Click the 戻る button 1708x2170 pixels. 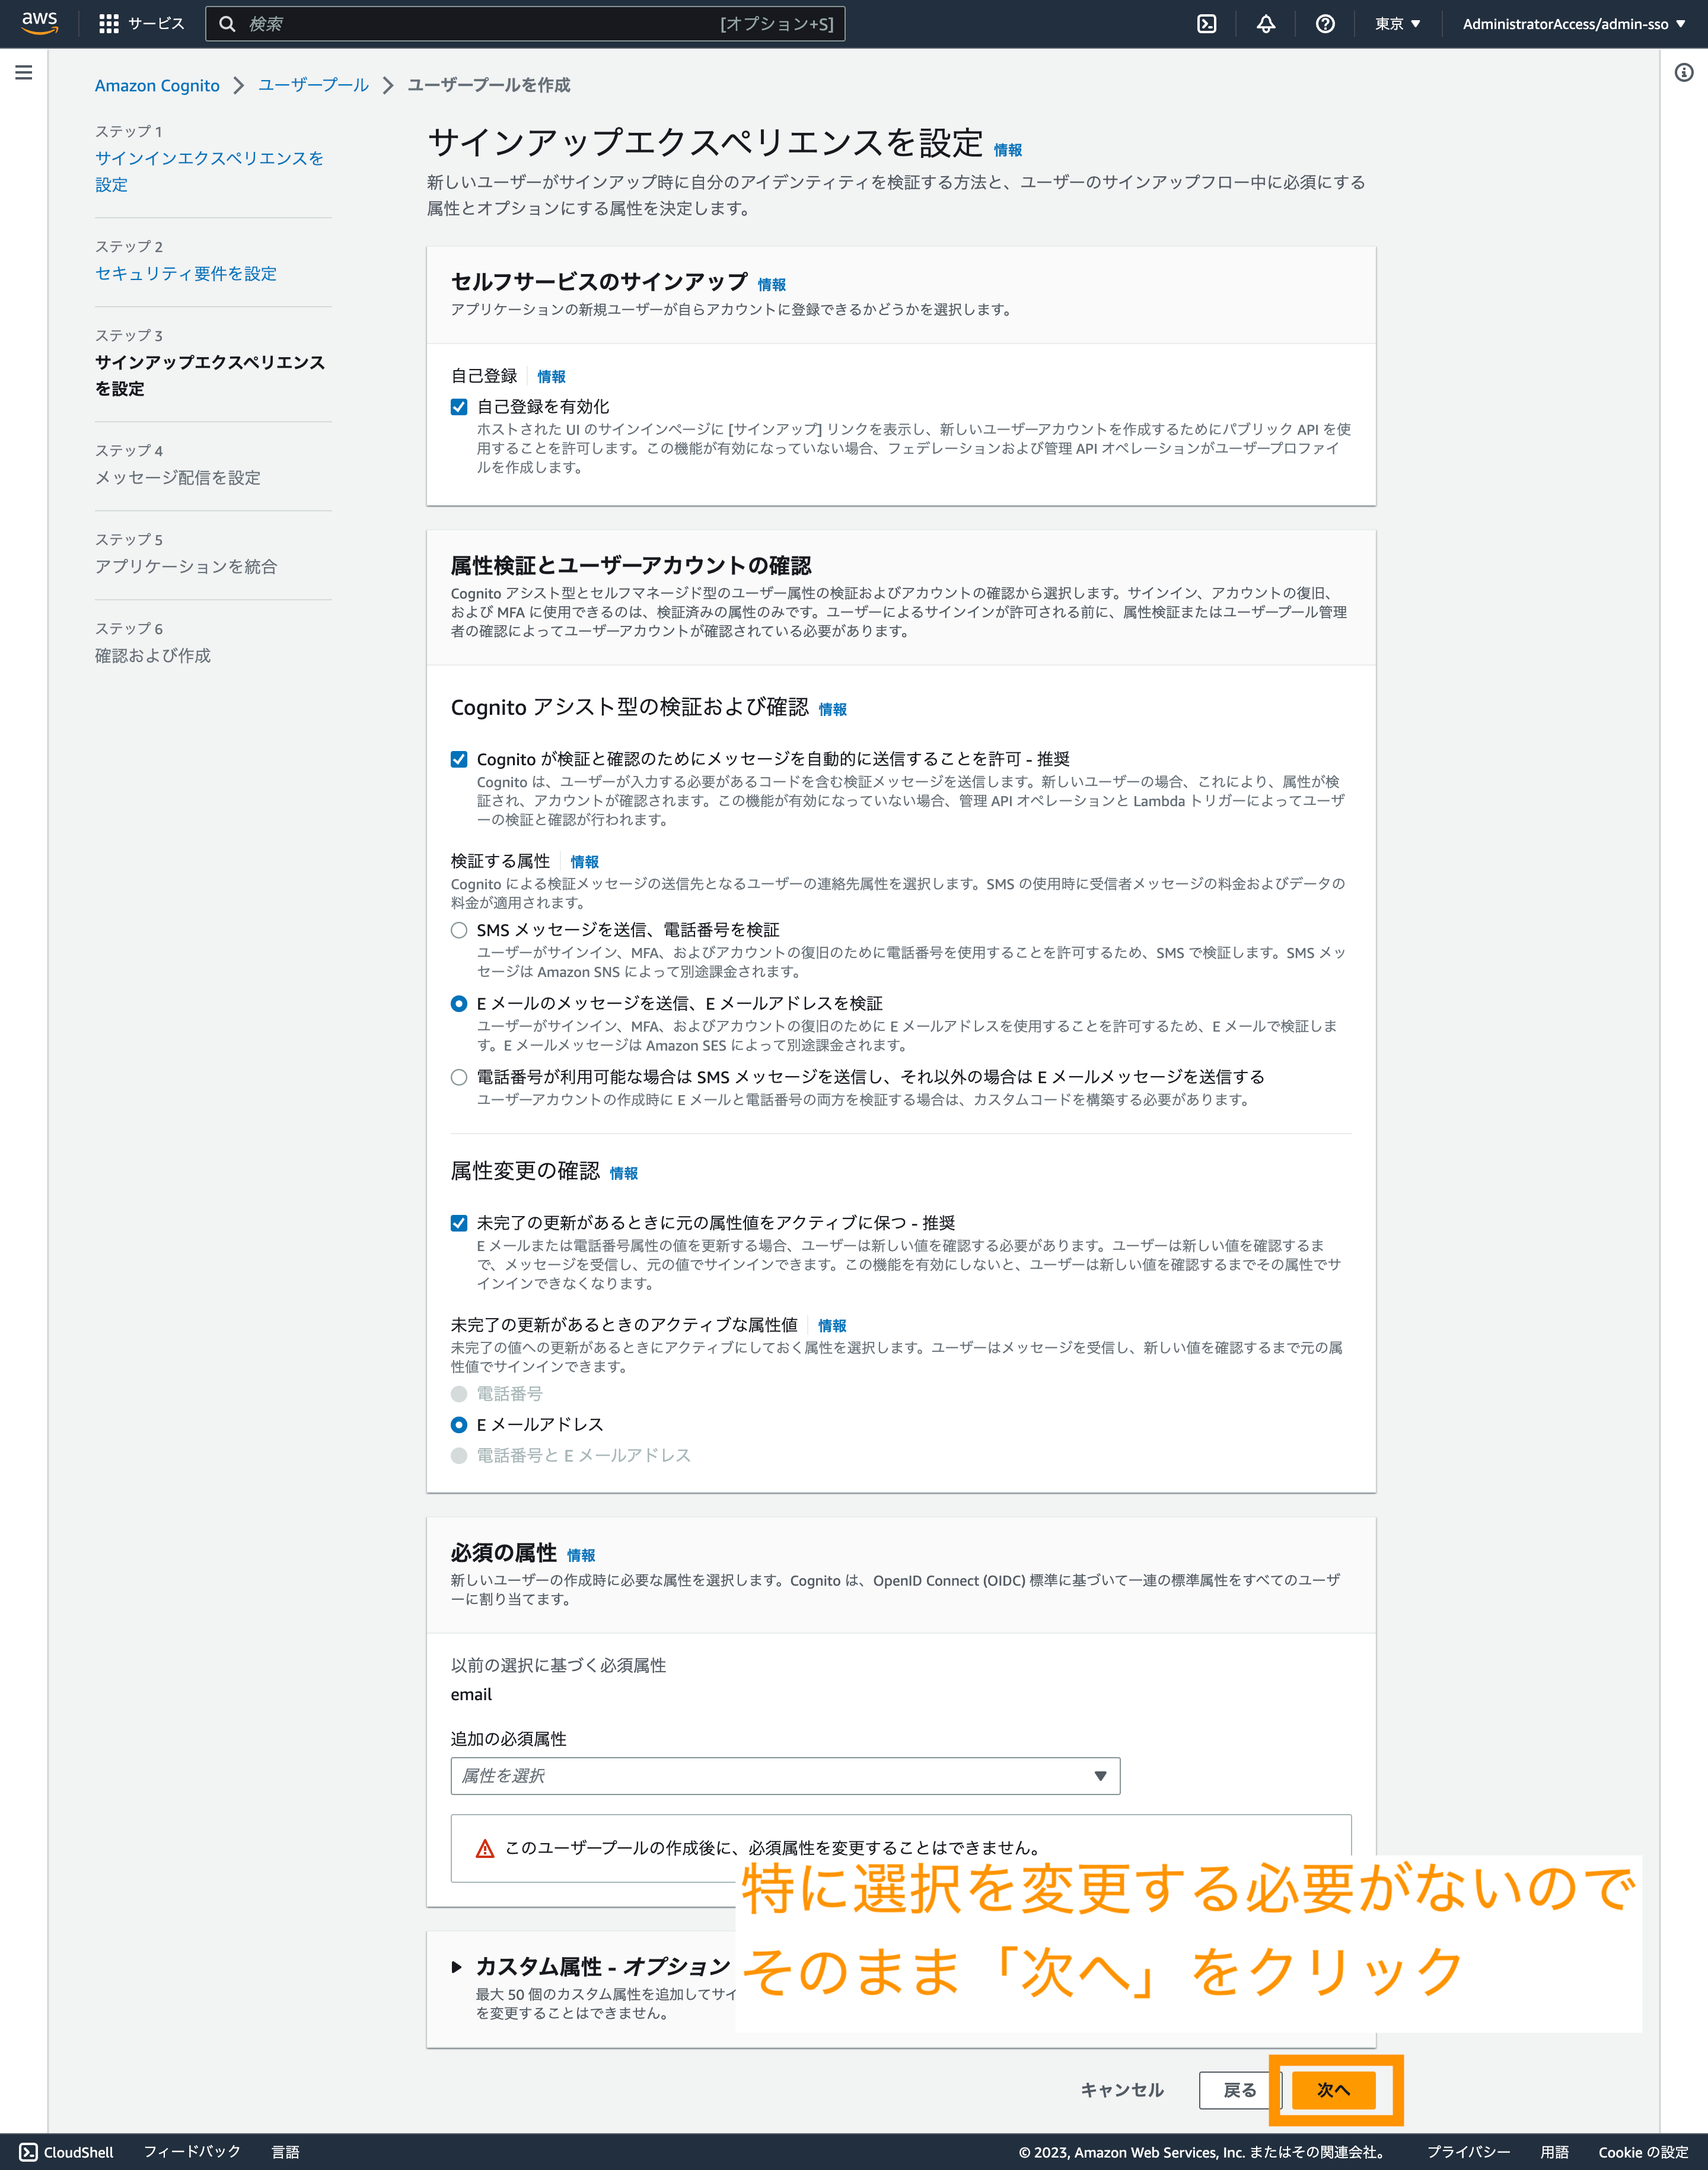[x=1239, y=2090]
